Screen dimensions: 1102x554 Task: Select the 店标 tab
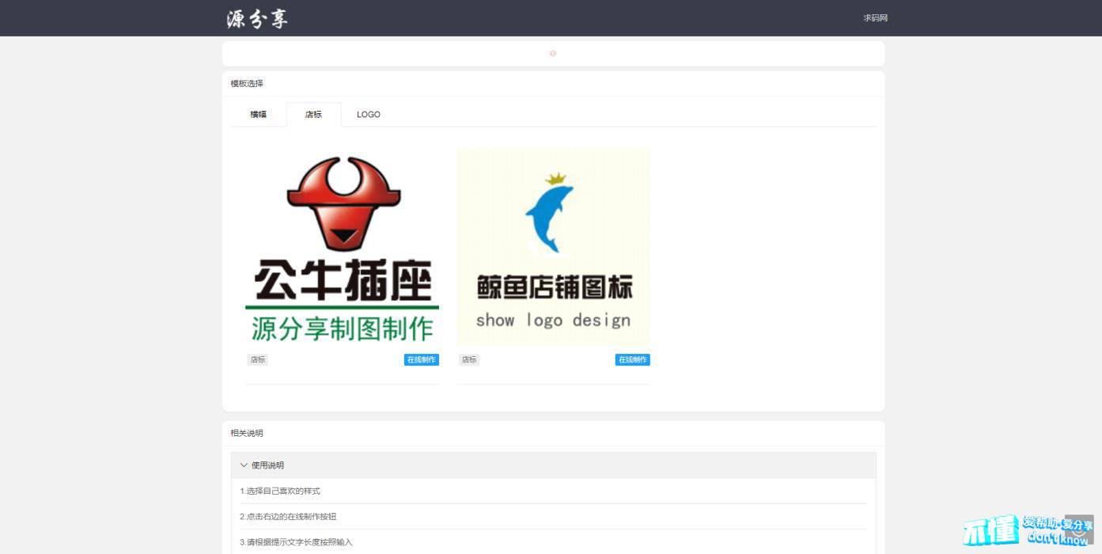coord(313,115)
